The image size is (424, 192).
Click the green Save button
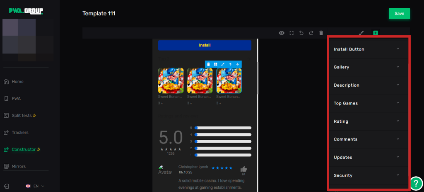[399, 14]
